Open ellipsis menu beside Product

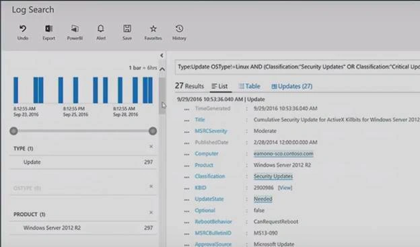coord(186,166)
